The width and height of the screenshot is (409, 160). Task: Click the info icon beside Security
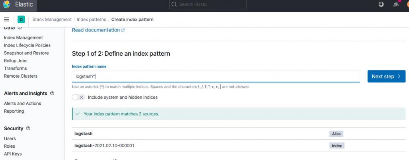(x=28, y=128)
